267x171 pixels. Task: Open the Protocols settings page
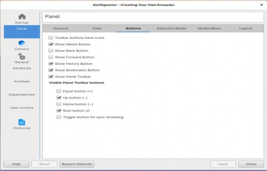coord(22,124)
